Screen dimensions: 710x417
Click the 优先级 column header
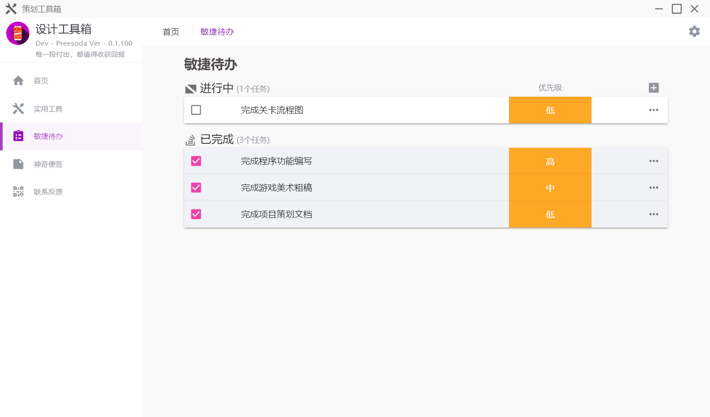tap(550, 87)
